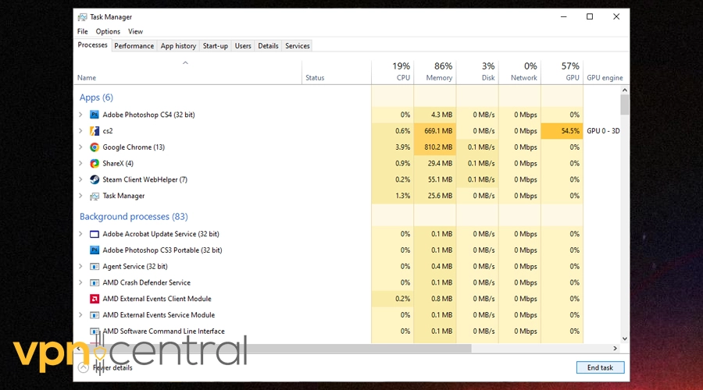Screen dimensions: 703x390
Task: Sort by the Status column header
Action: 337,72
